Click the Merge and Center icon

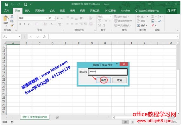(x=91, y=24)
